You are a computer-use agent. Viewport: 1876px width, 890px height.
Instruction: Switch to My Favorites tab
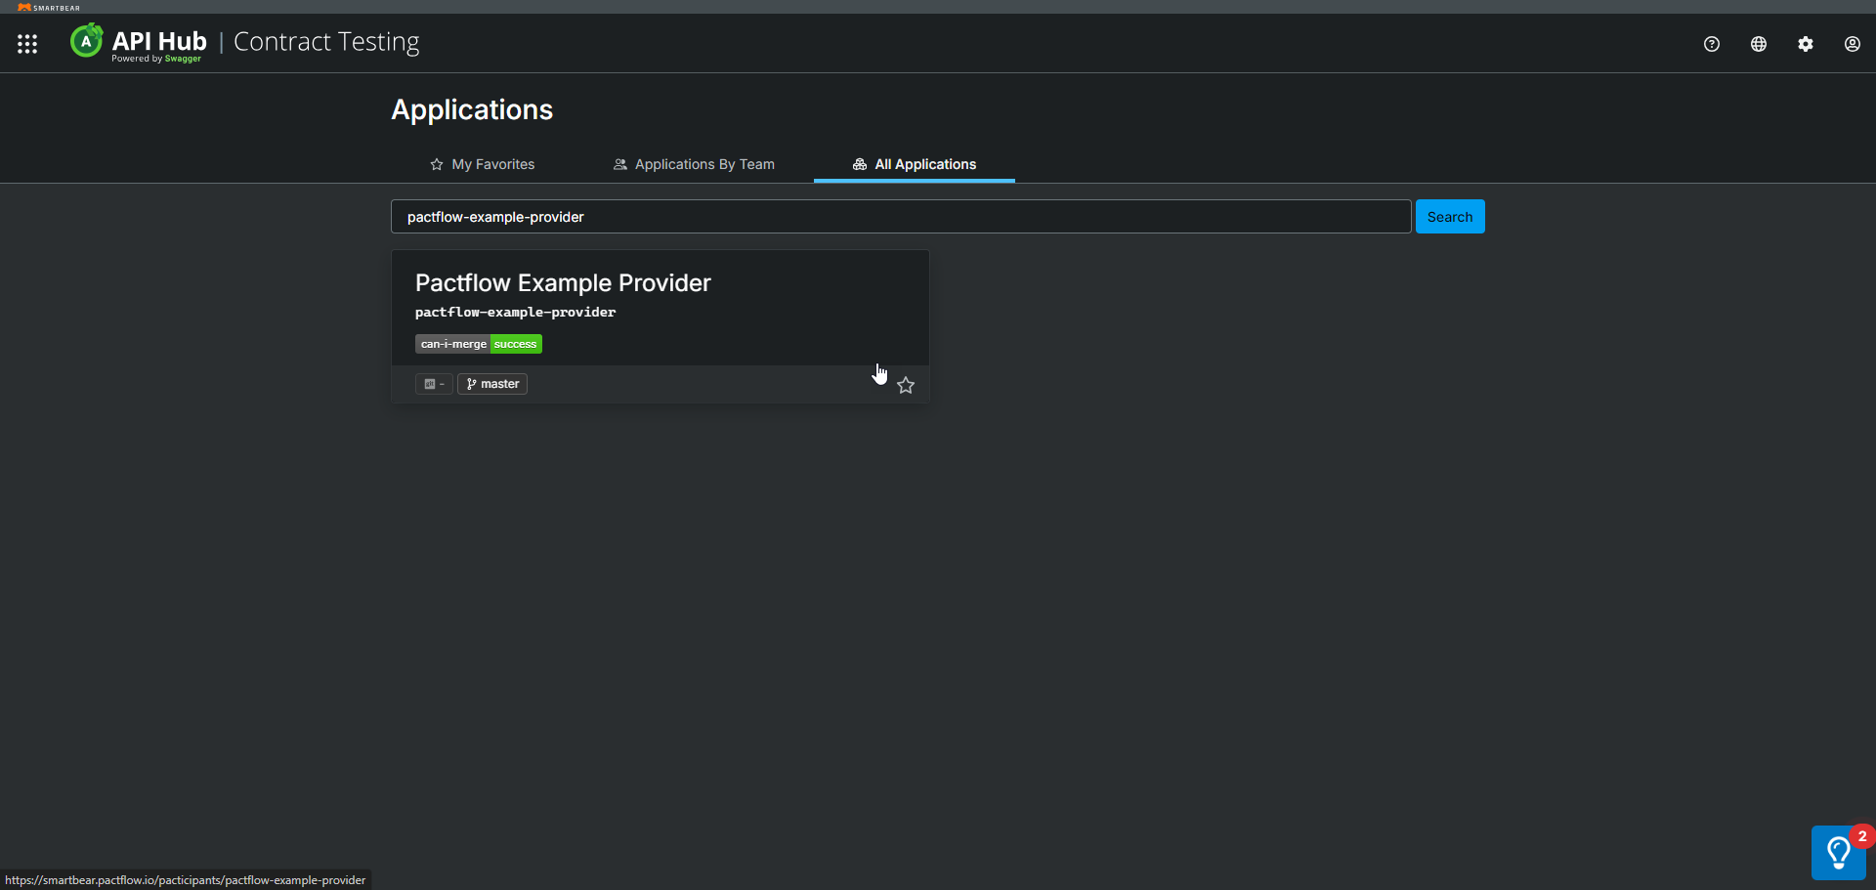click(x=483, y=164)
